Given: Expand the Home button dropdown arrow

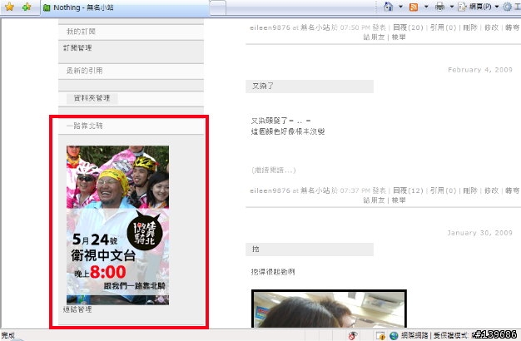Looking at the screenshot, I should coord(400,7).
